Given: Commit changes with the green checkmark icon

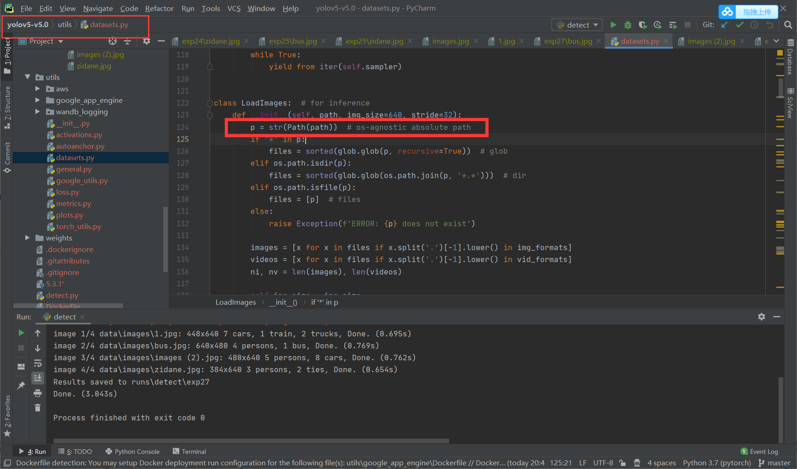Looking at the screenshot, I should 740,25.
